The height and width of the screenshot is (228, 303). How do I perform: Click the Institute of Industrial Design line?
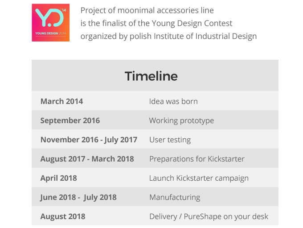pyautogui.click(x=168, y=36)
